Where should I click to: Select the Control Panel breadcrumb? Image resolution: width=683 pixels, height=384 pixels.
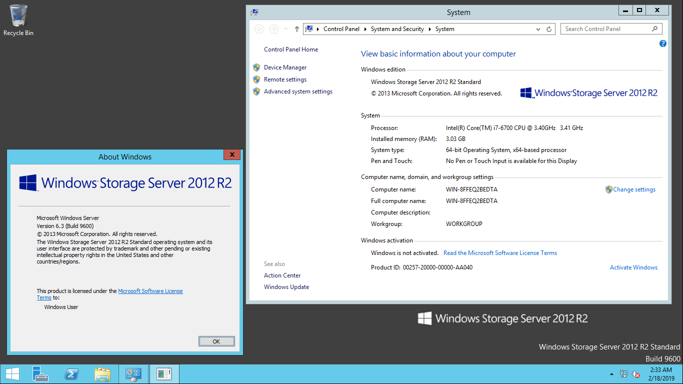pos(341,29)
